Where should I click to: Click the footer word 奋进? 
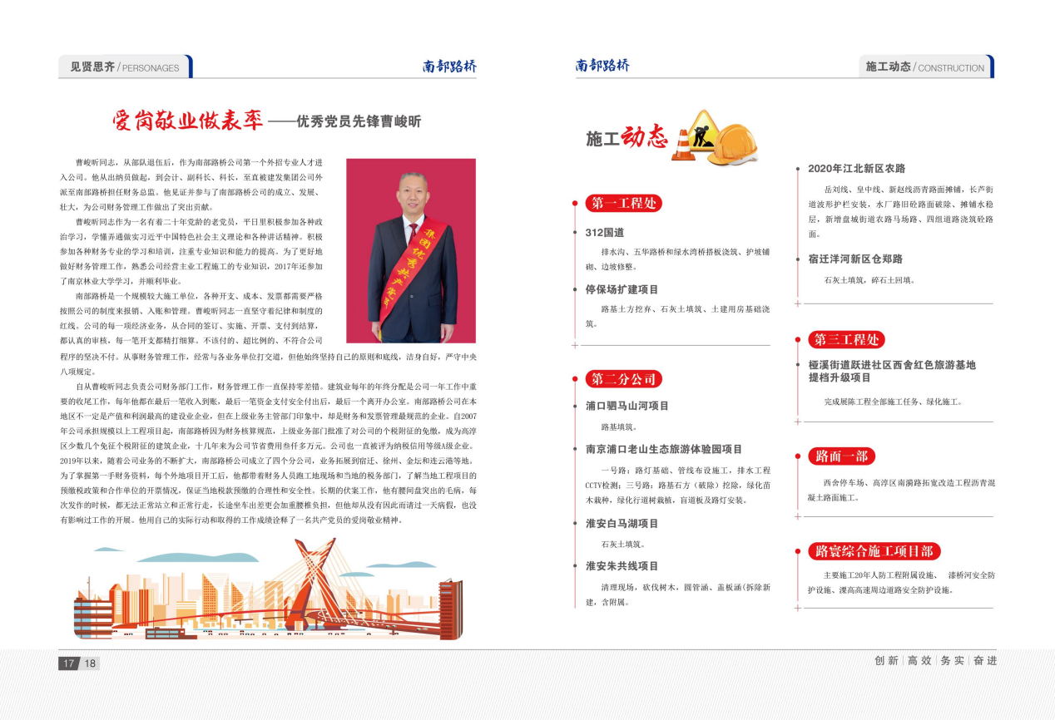pyautogui.click(x=984, y=661)
